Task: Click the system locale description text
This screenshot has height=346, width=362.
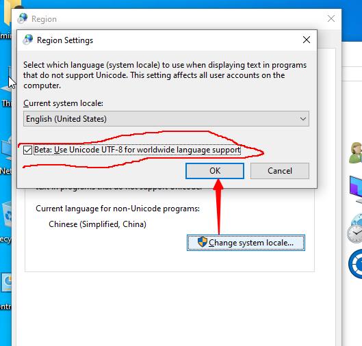Action: pyautogui.click(x=165, y=75)
